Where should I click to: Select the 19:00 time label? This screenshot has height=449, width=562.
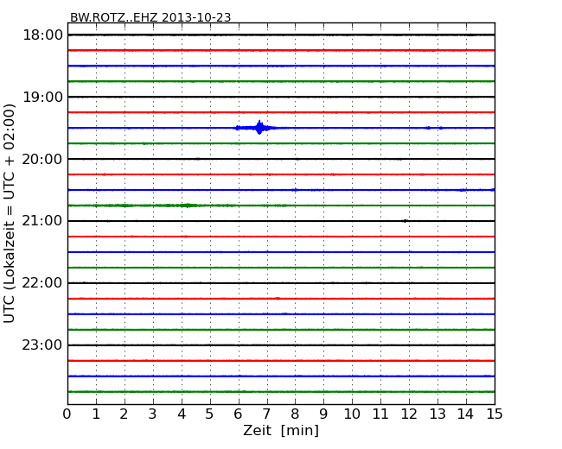pyautogui.click(x=42, y=97)
